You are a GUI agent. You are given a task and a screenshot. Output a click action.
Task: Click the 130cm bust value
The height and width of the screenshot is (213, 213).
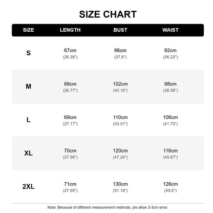point(120,184)
